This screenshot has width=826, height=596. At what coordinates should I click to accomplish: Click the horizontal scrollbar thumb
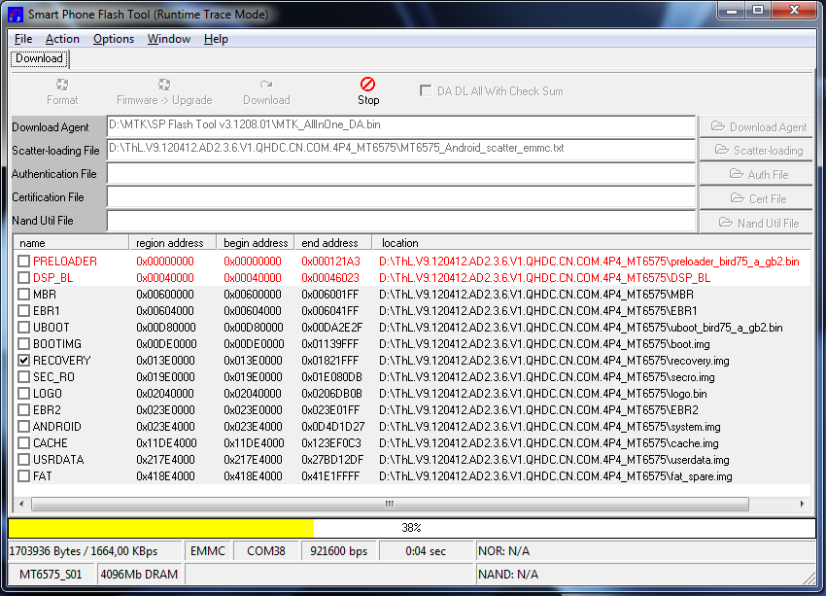tap(390, 504)
